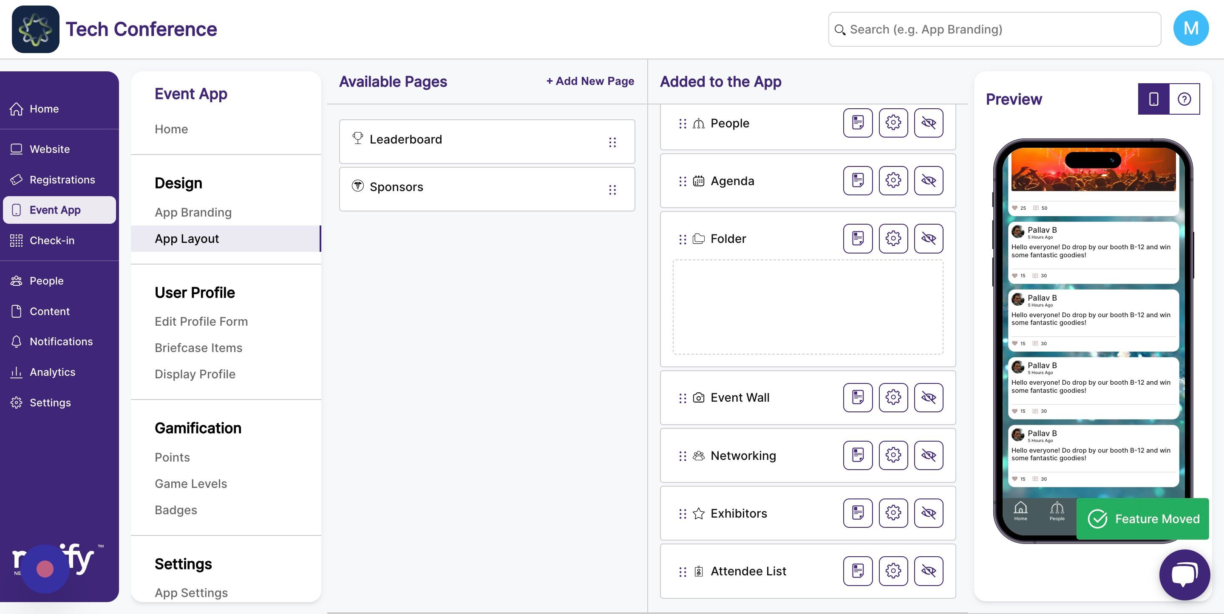Open Analytics in the sidebar
1224x614 pixels.
tap(52, 372)
